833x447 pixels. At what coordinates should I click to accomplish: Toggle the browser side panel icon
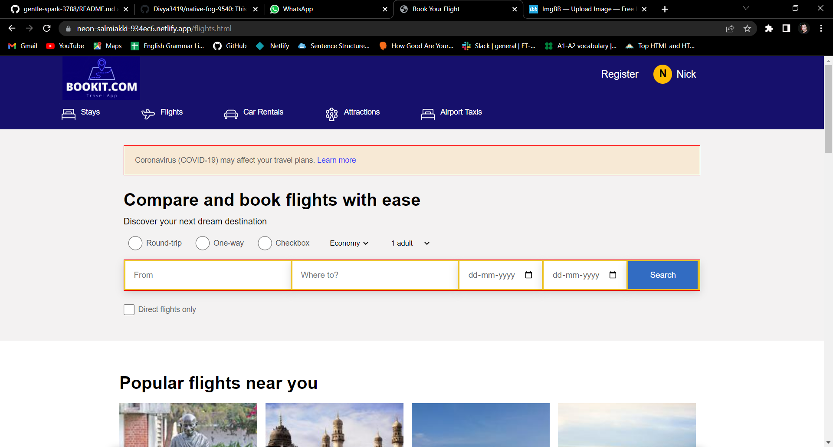[x=786, y=28]
